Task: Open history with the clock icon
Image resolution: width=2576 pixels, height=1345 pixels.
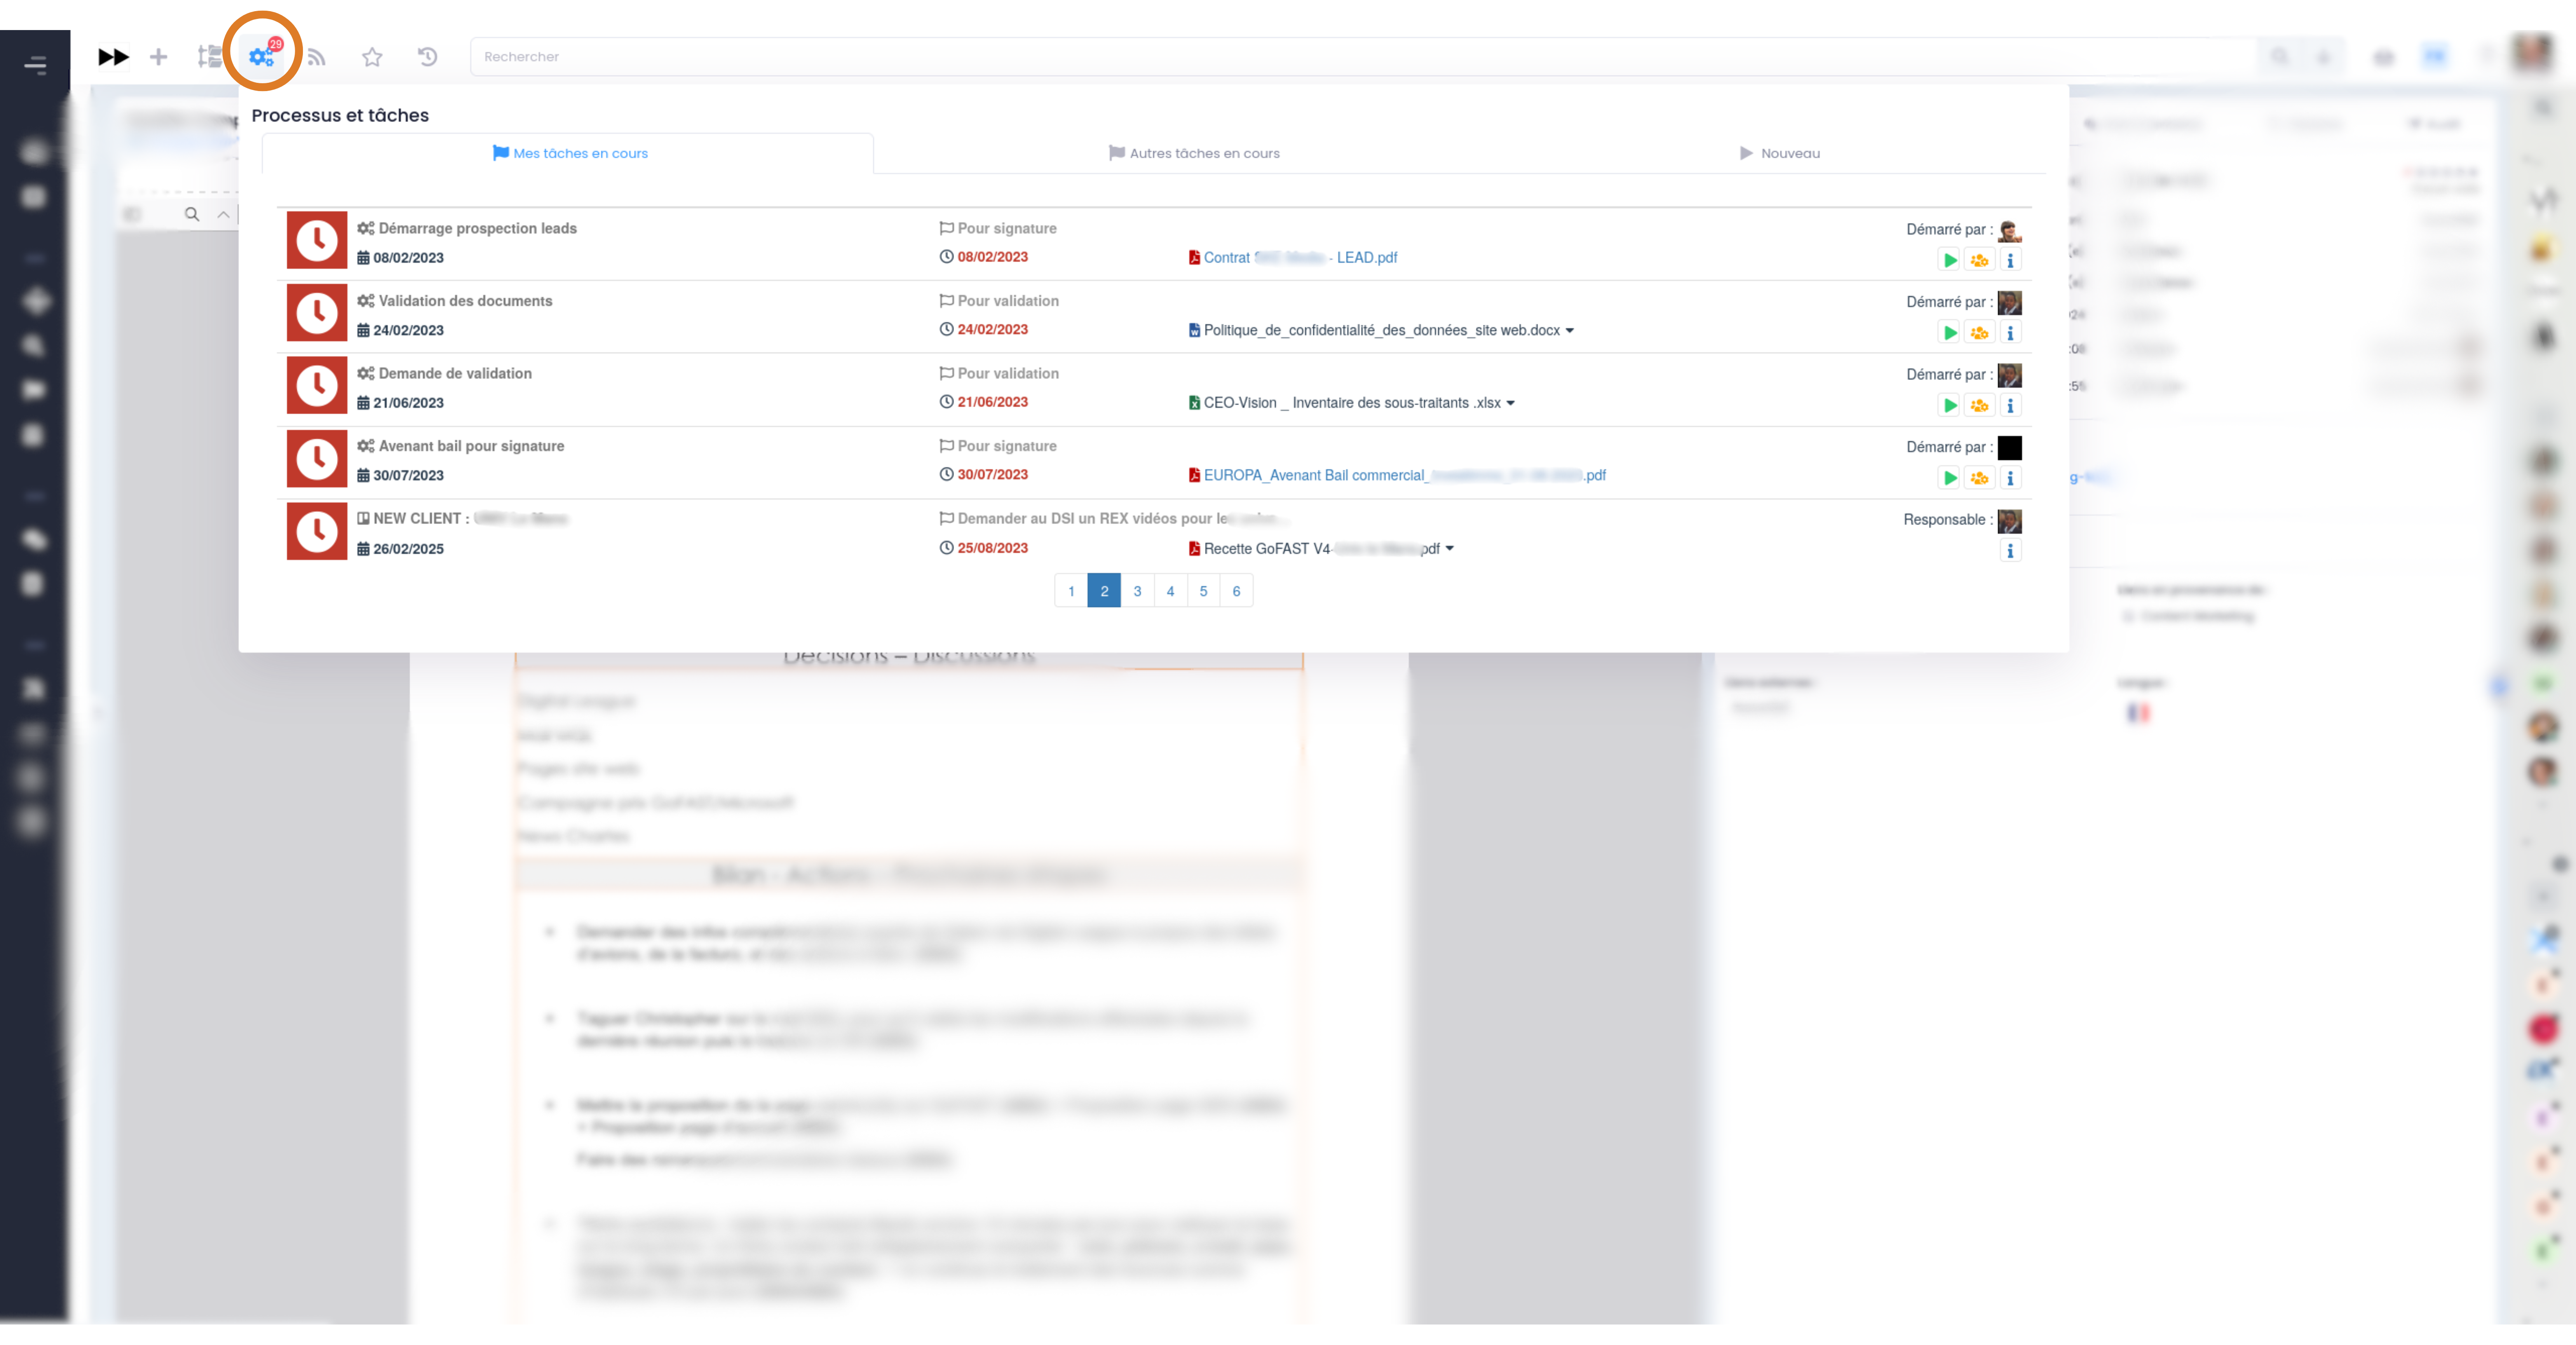Action: 427,57
